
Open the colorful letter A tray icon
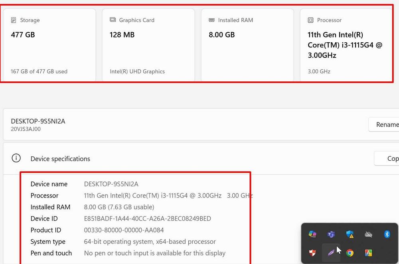coord(368,253)
